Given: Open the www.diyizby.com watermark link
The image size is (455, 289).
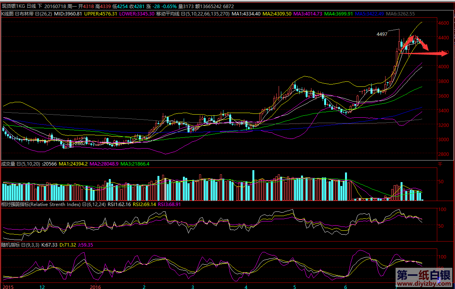Looking at the screenshot, I should [423, 284].
